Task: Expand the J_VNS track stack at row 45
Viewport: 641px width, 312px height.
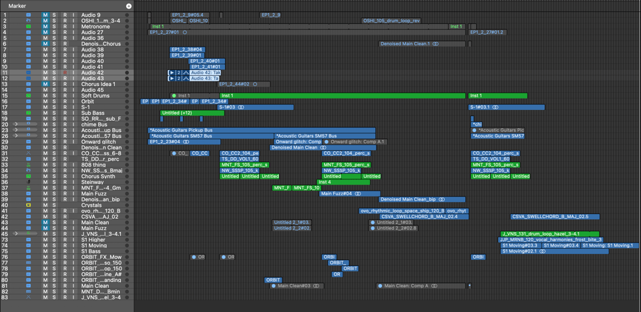Action: point(15,234)
